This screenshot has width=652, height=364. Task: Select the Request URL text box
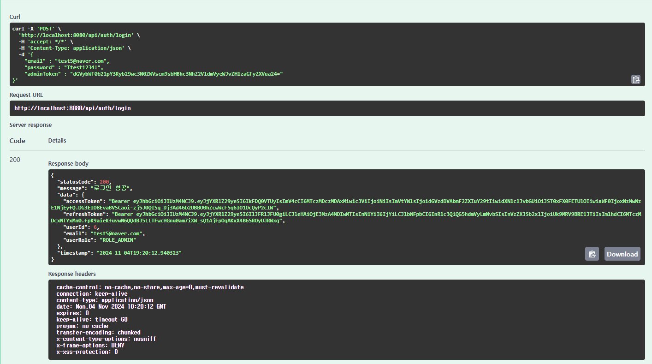pos(327,108)
